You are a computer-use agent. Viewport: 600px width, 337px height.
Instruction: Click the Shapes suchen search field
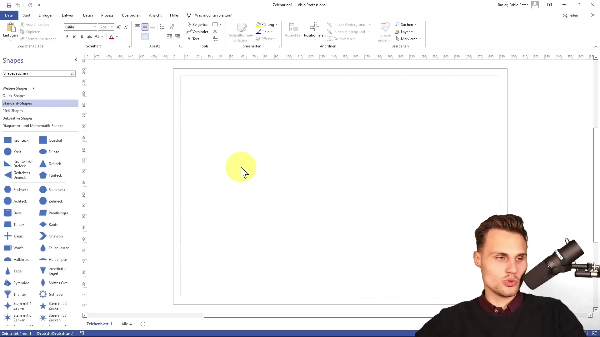[x=34, y=73]
